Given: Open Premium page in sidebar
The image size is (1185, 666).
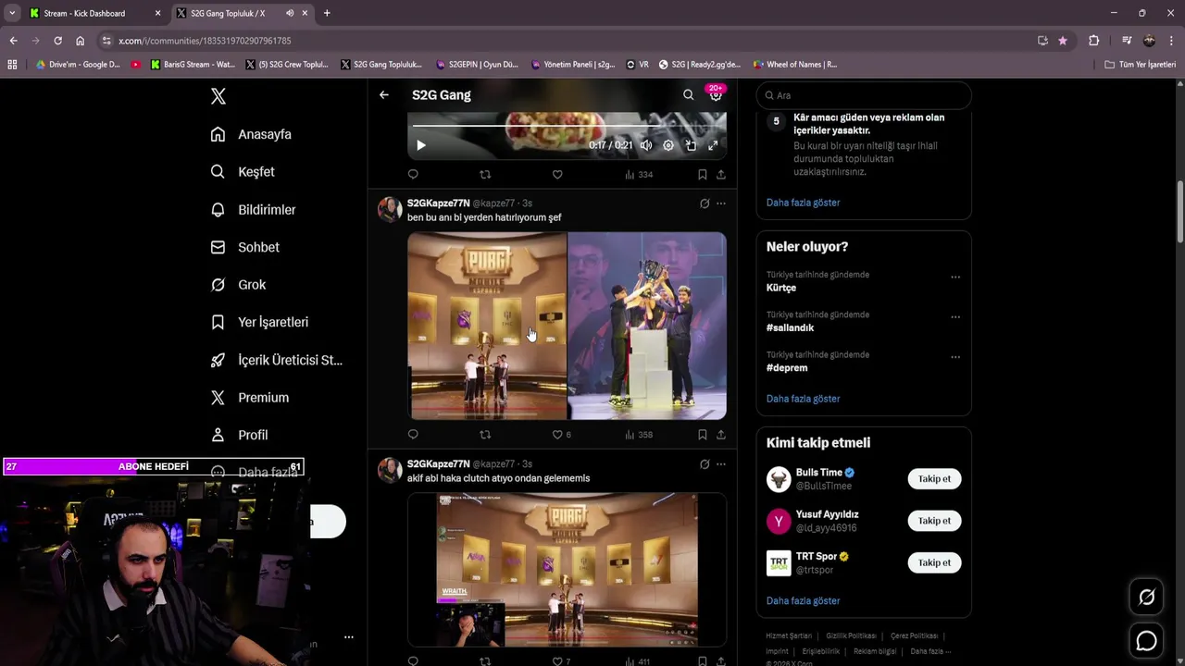Looking at the screenshot, I should pos(249,398).
